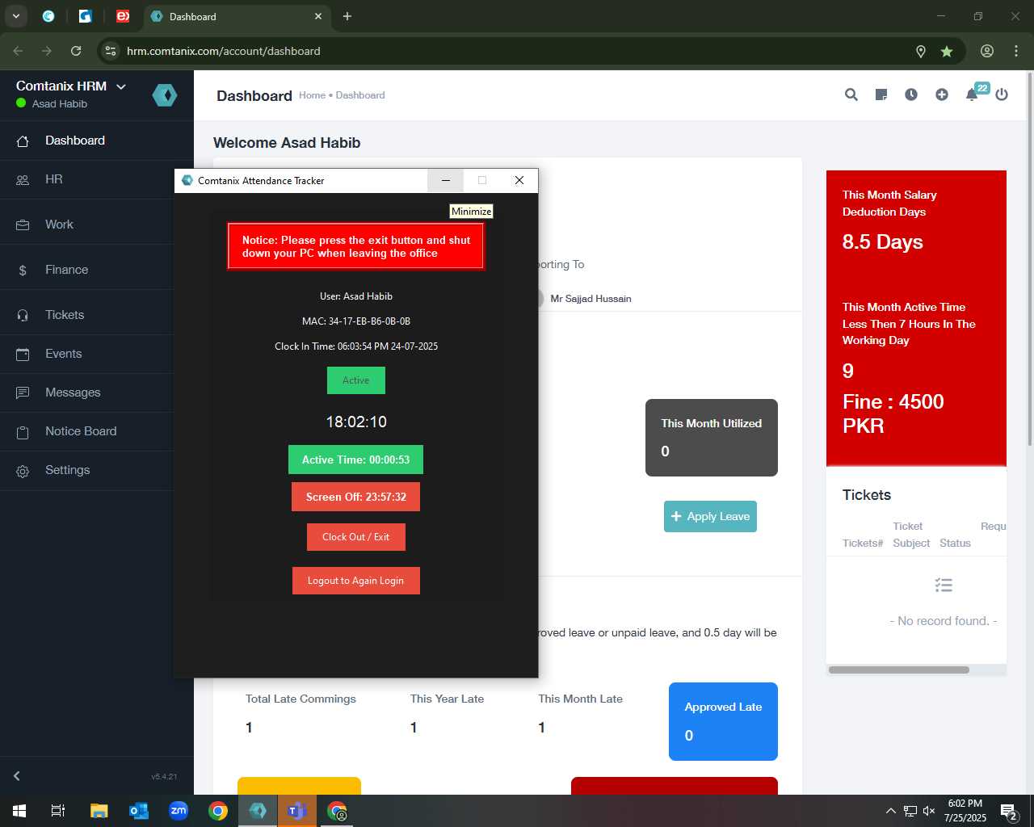
Task: Show hidden tray icons chevron
Action: click(890, 811)
